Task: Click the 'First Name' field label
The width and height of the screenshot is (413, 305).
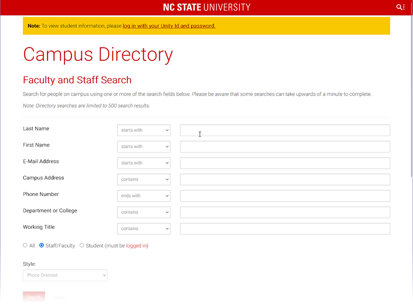Action: 36,145
